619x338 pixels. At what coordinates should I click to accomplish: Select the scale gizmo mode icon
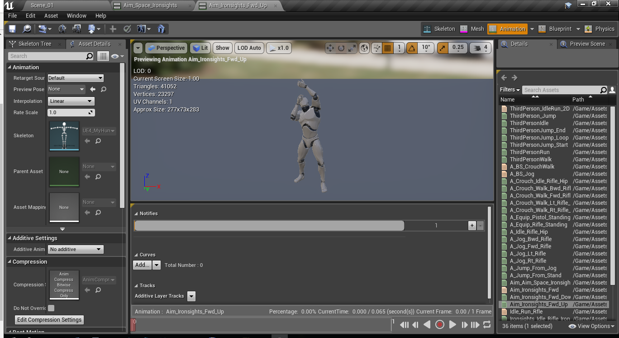point(352,48)
